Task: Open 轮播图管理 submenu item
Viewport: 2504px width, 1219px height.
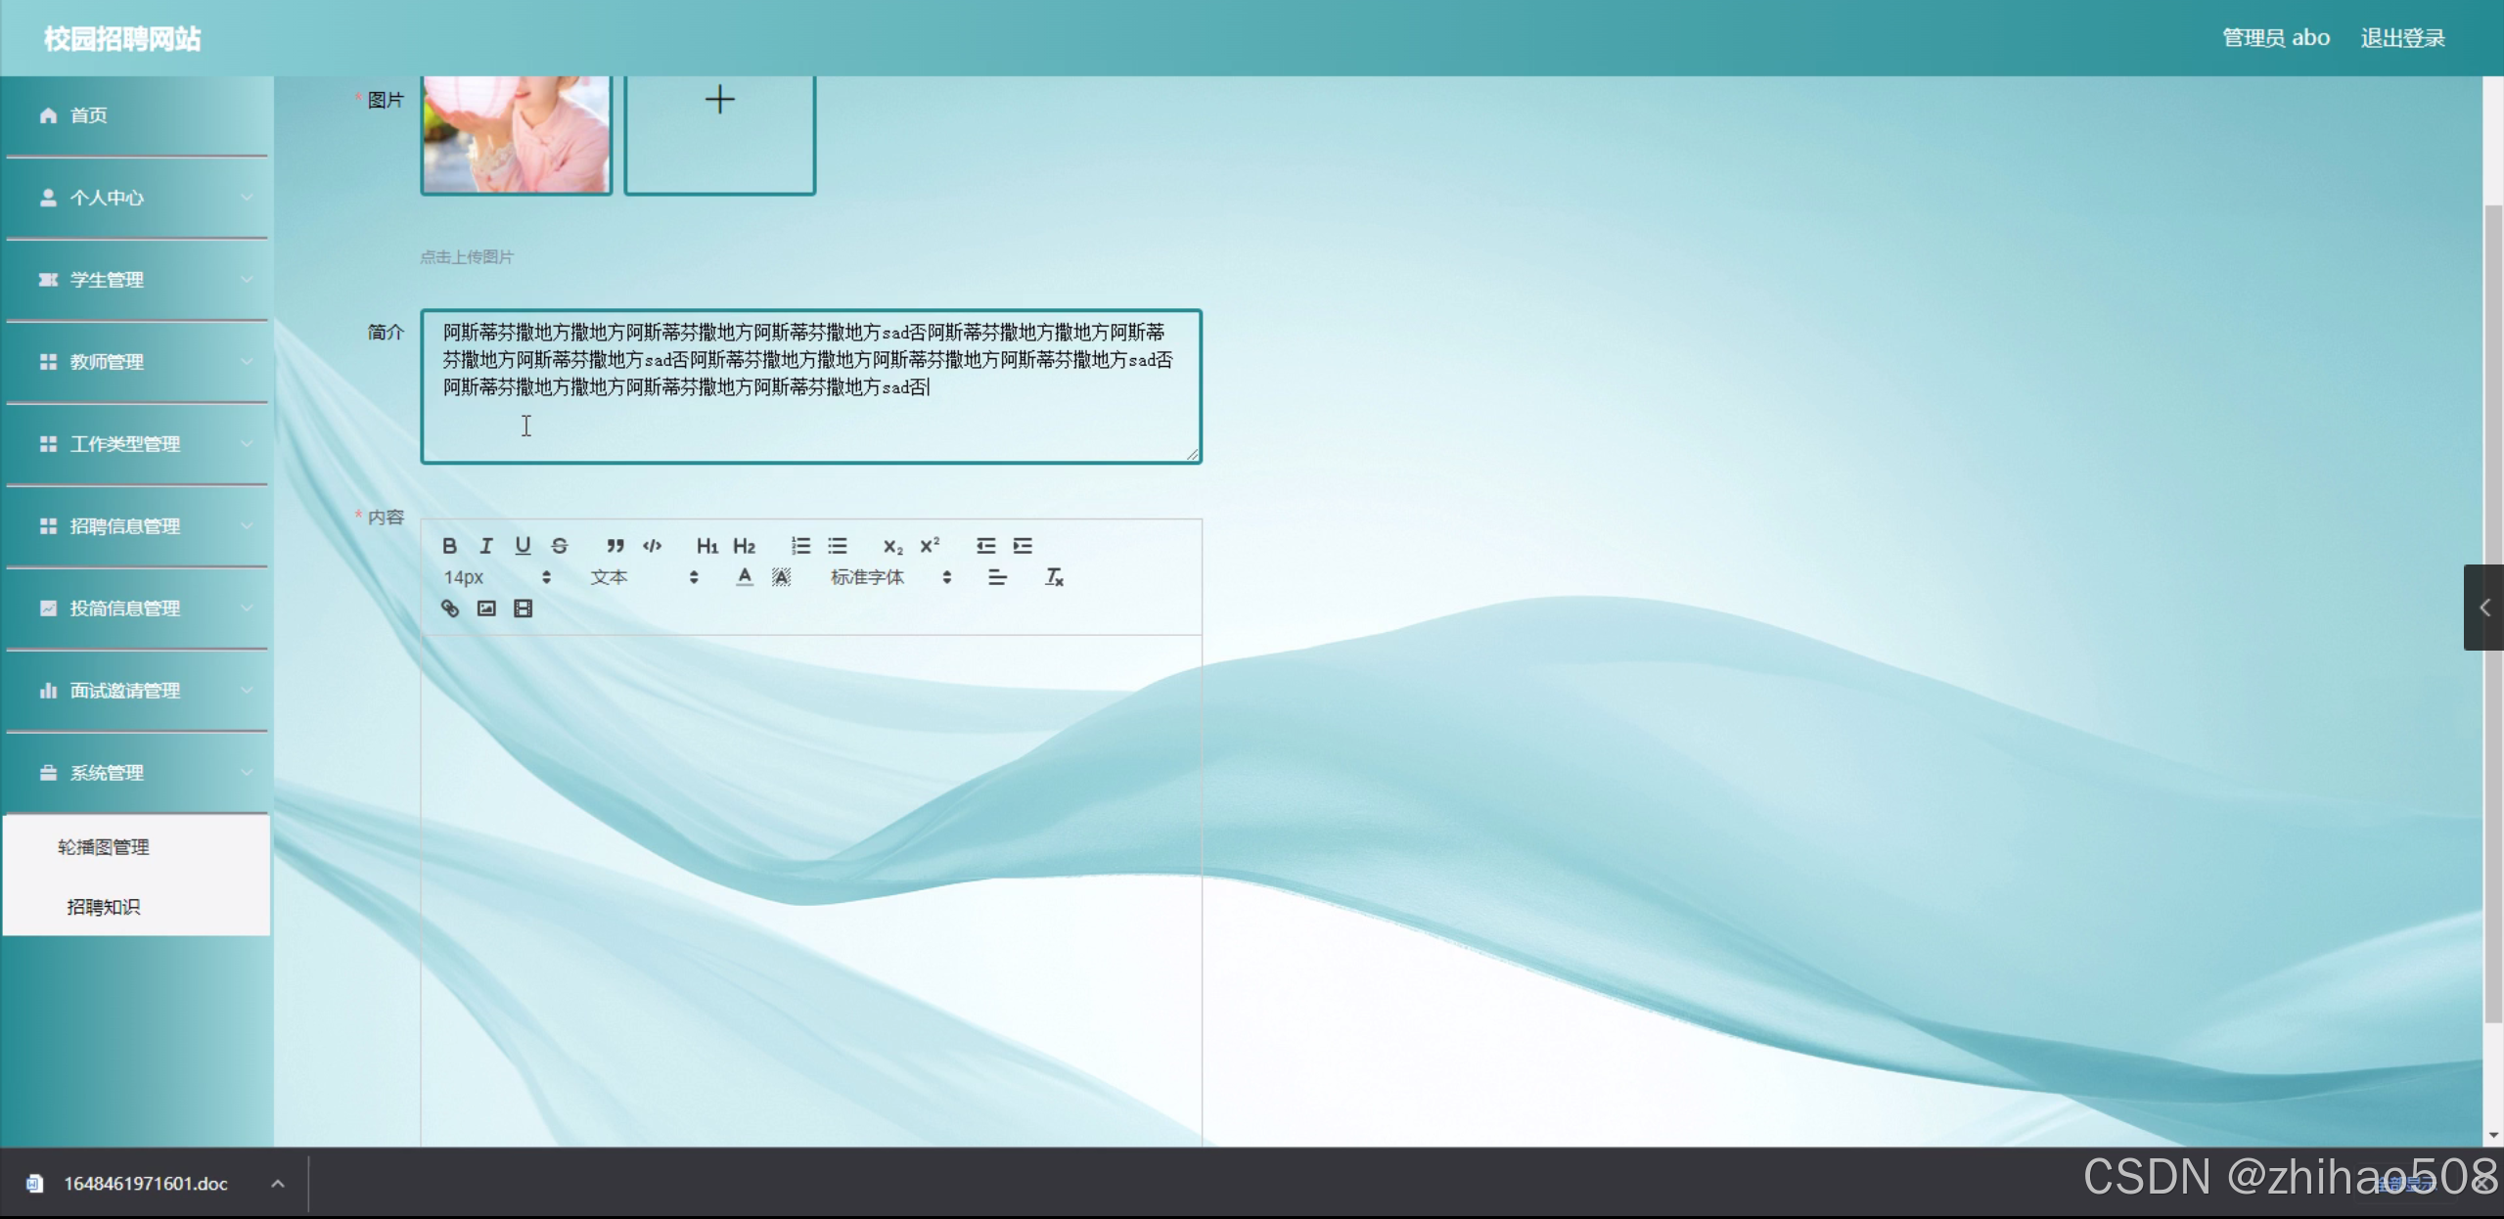Action: tap(104, 847)
